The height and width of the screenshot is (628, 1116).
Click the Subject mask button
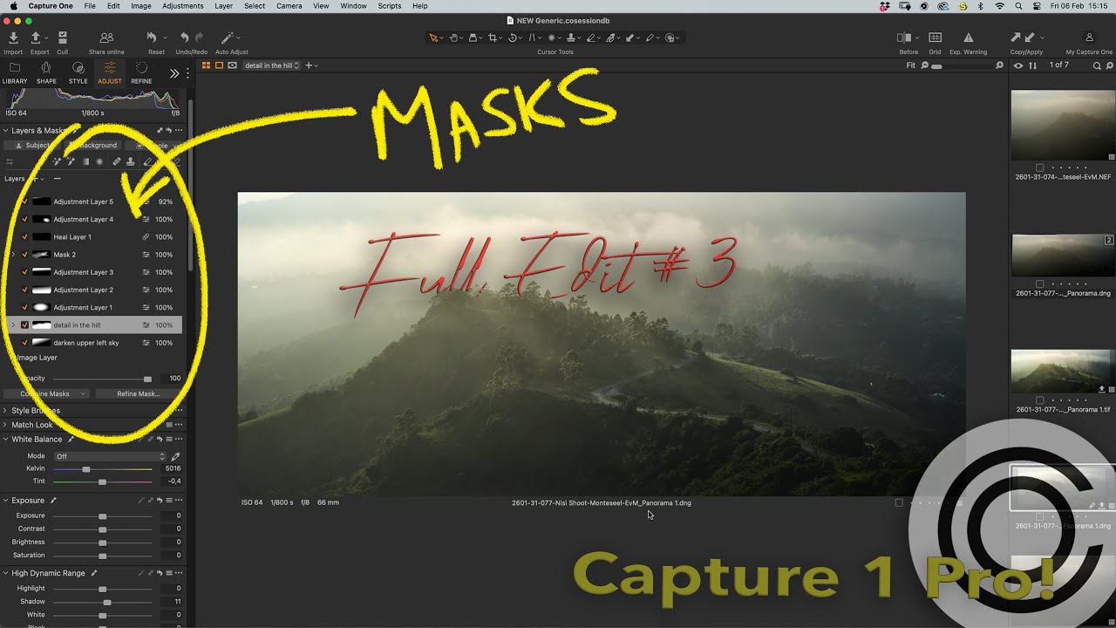(33, 146)
